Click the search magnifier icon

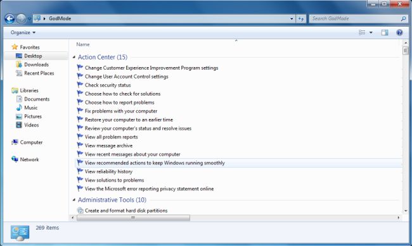(403, 18)
